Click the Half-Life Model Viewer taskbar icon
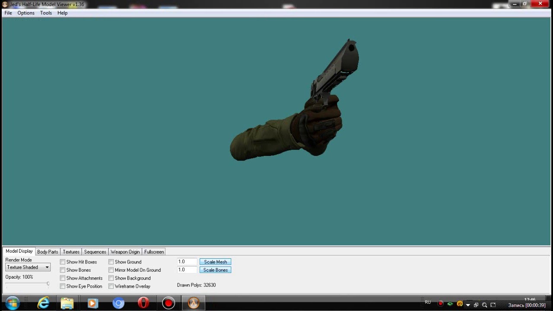Screen dimensions: 553x311 point(194,303)
